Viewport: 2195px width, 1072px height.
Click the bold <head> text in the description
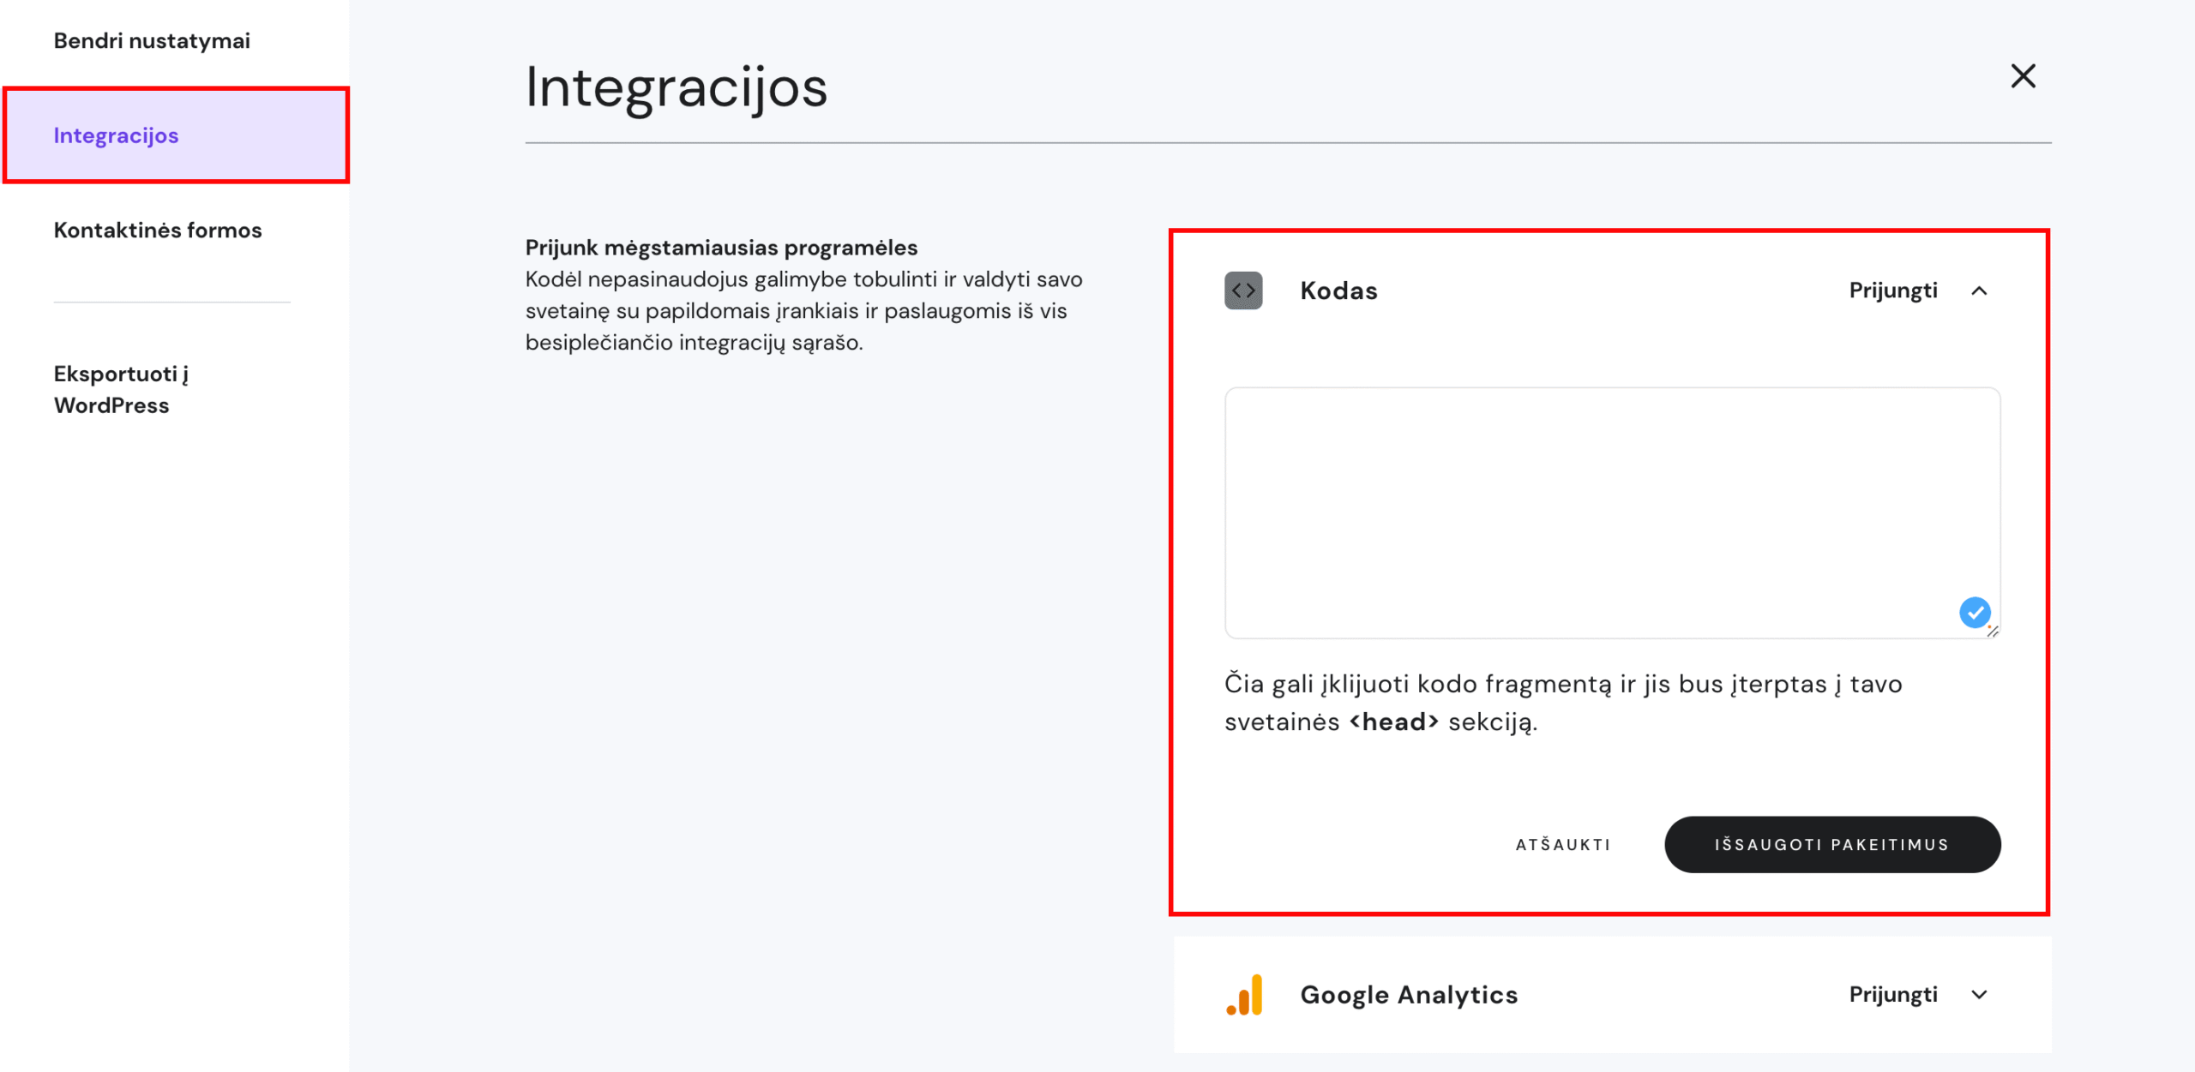1394,721
